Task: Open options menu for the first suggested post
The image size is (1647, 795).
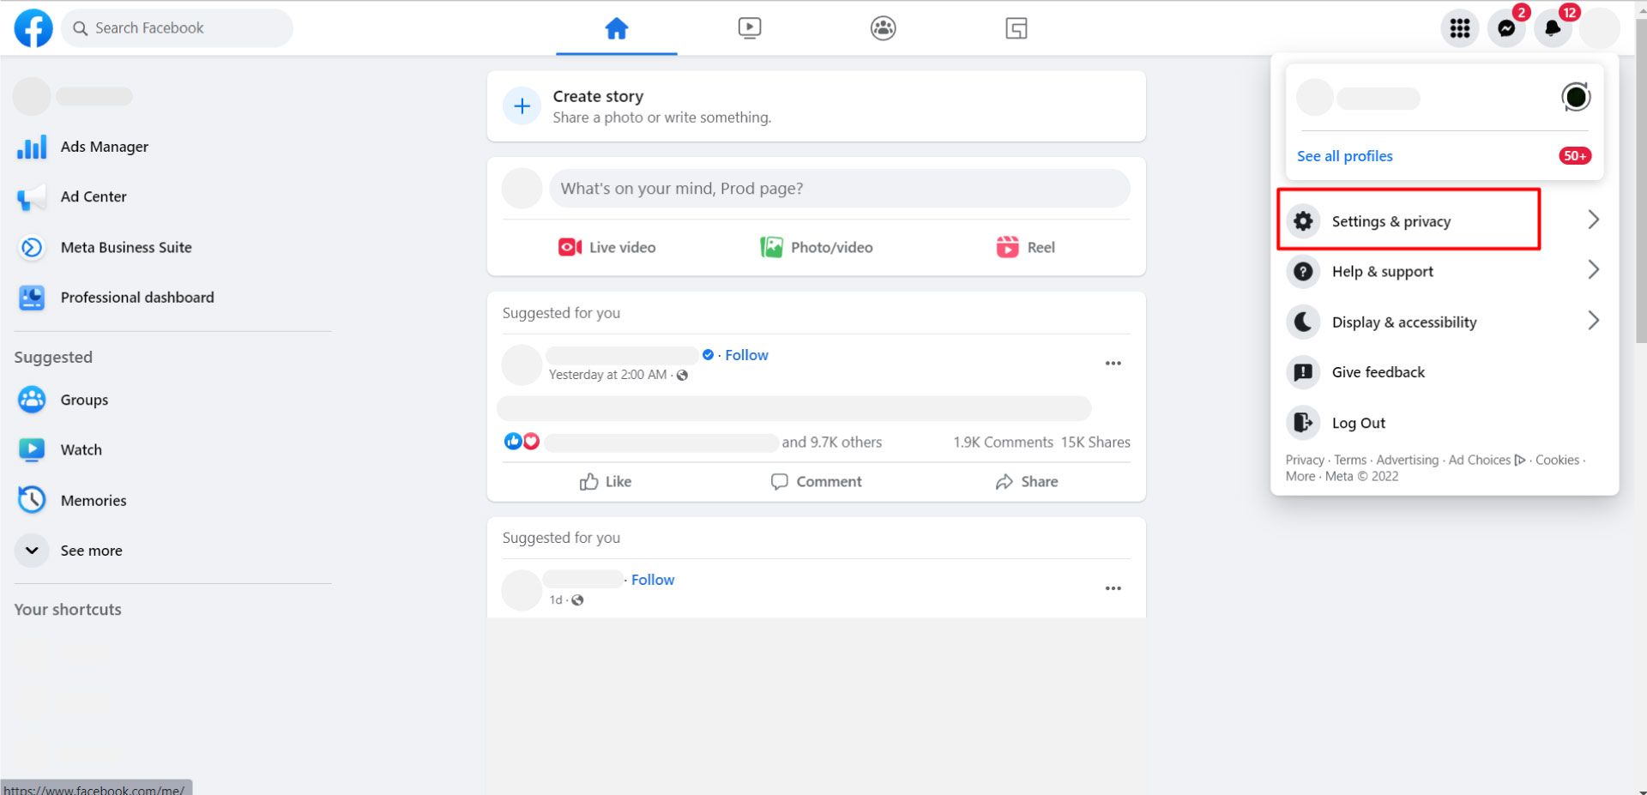Action: pyautogui.click(x=1113, y=364)
